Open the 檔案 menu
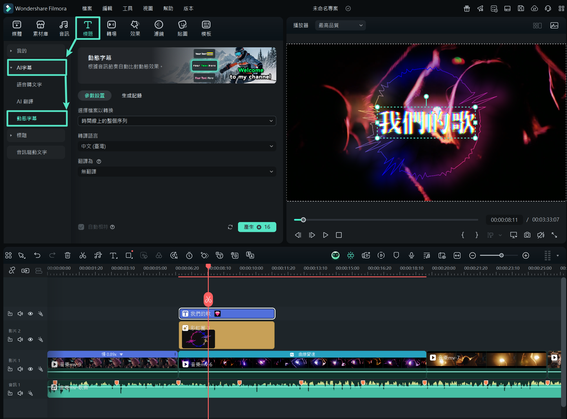 click(87, 8)
